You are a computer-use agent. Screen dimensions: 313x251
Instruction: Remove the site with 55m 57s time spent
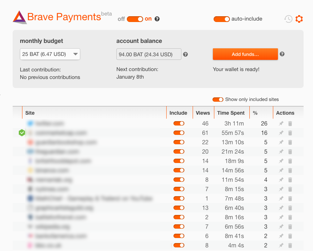[290, 133]
